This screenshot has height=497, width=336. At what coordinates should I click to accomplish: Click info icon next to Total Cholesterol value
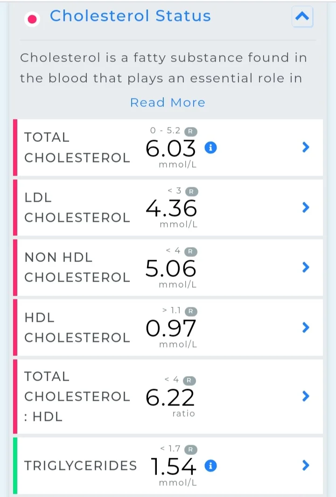click(210, 148)
